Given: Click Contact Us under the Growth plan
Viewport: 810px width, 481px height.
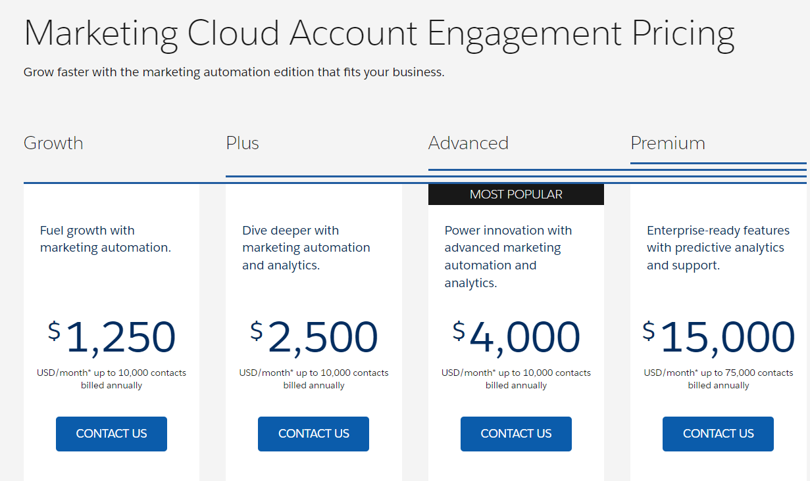Looking at the screenshot, I should pos(111,434).
